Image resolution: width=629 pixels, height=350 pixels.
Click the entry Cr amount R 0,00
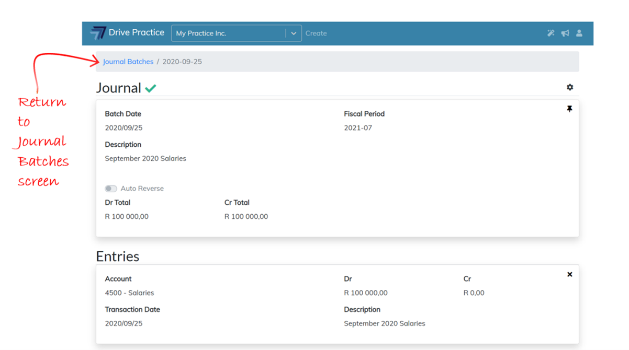pyautogui.click(x=474, y=293)
